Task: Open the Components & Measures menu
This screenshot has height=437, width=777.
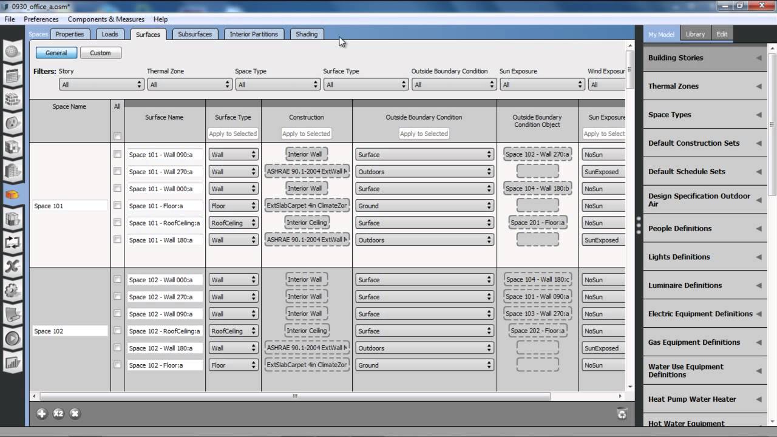Action: pos(106,19)
